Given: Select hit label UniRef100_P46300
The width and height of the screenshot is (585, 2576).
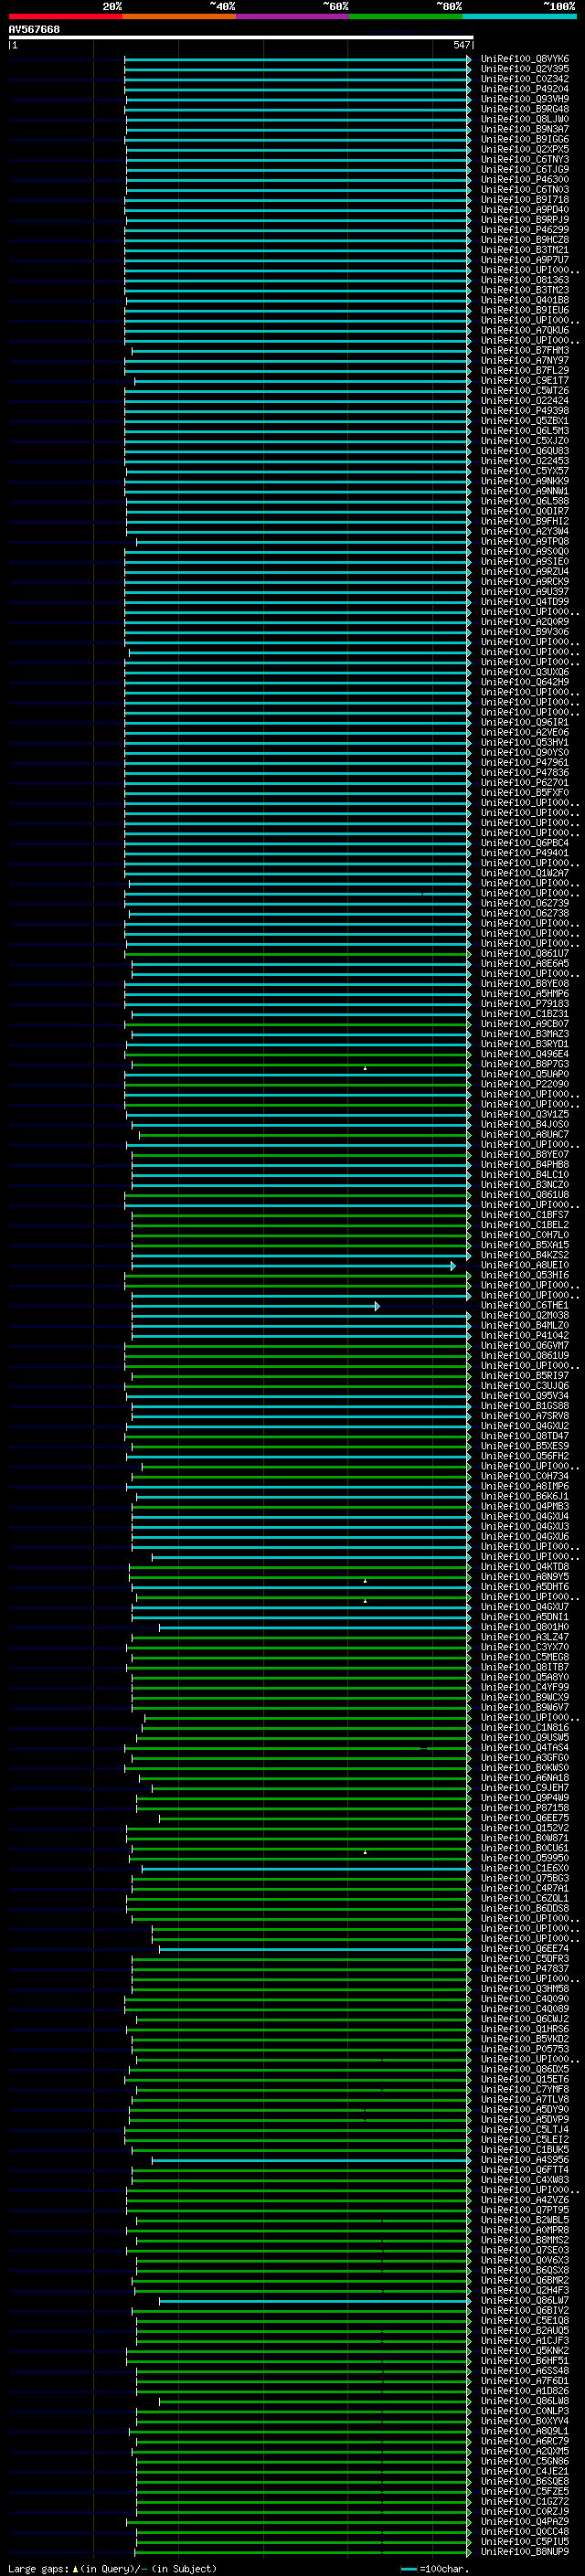Looking at the screenshot, I should (x=525, y=180).
